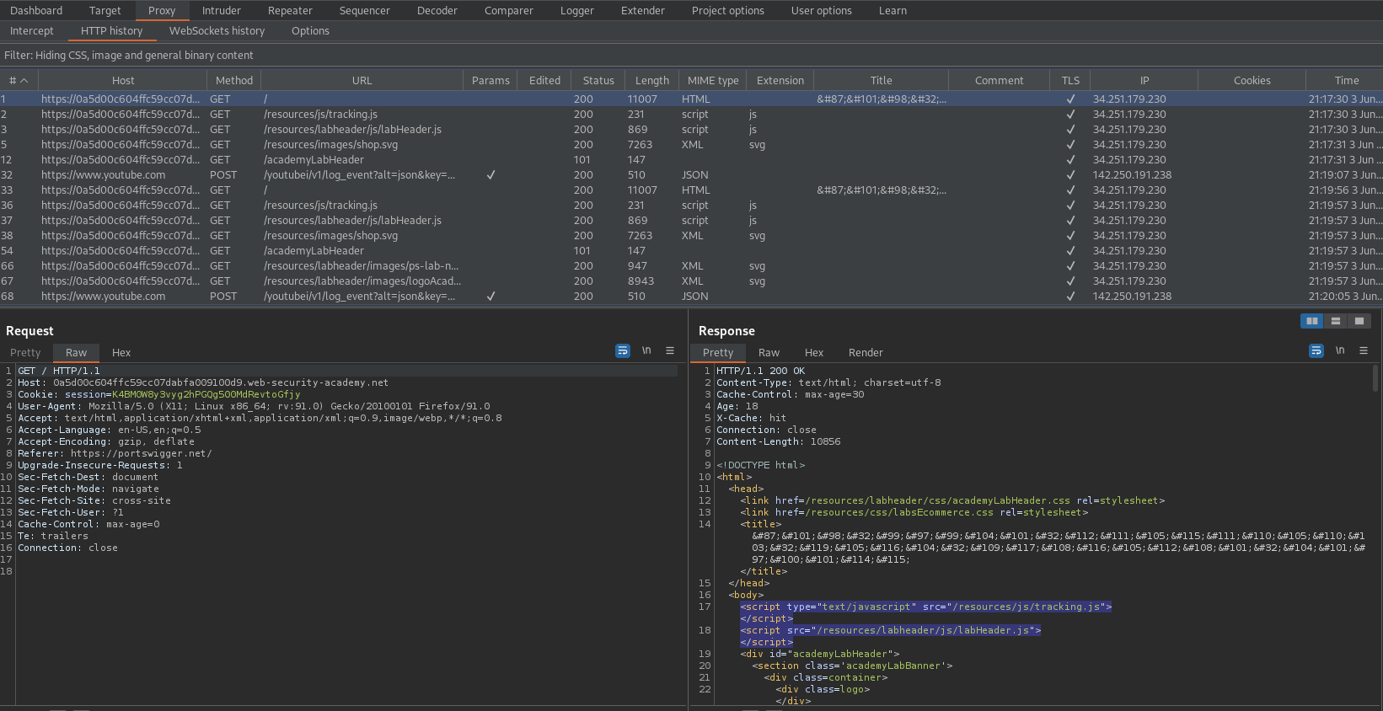The image size is (1383, 711).
Task: Switch Response view to Render
Action: (866, 353)
